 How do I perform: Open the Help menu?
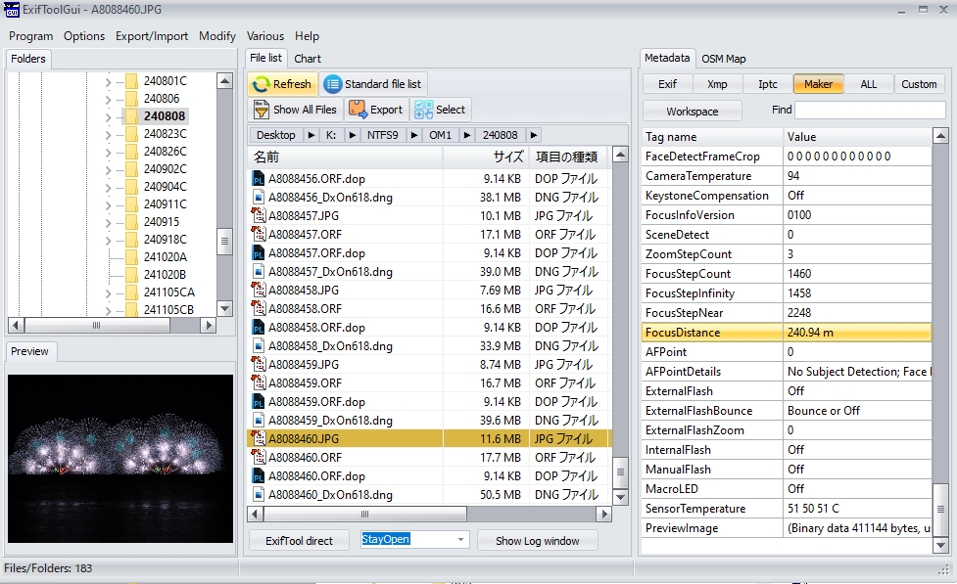pyautogui.click(x=307, y=36)
